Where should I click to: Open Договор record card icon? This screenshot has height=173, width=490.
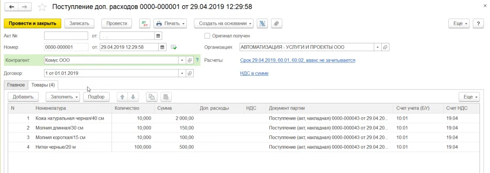point(189,73)
